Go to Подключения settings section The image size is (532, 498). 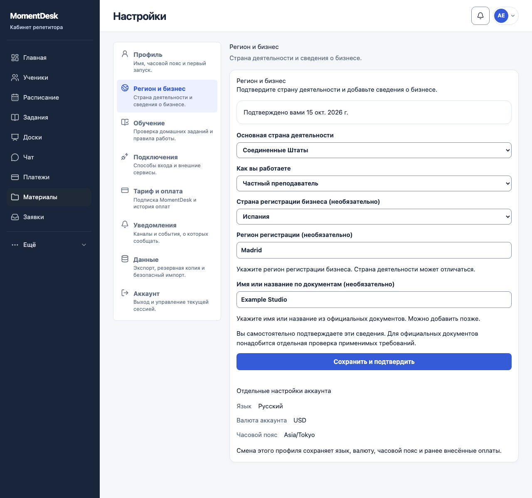(x=167, y=164)
